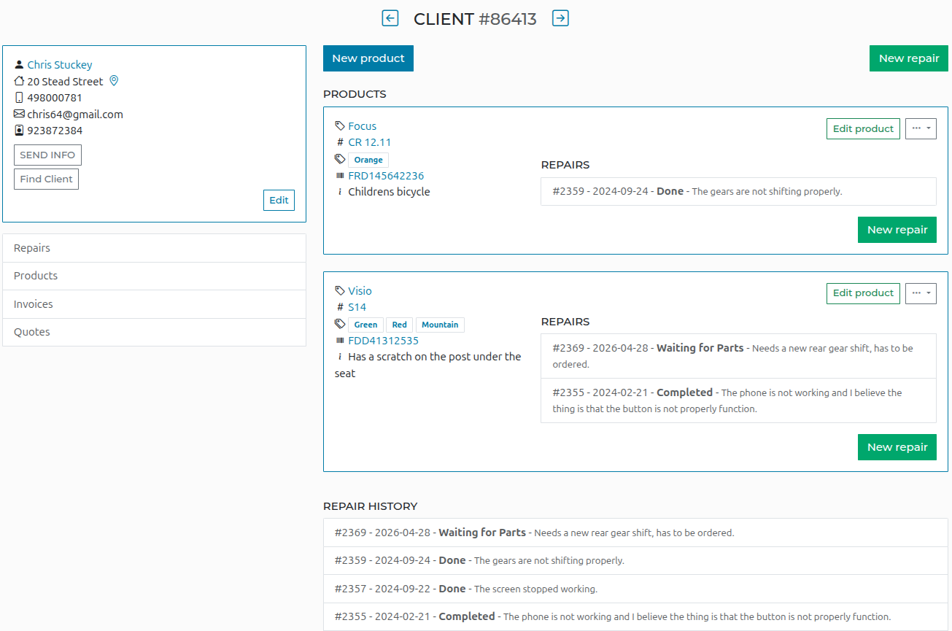This screenshot has width=952, height=631.
Task: Open the Quotes section in sidebar
Action: 154,332
